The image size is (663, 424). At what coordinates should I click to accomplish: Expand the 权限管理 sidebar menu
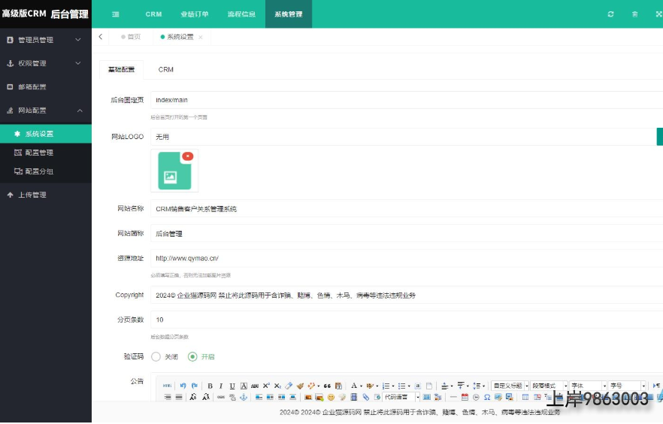(x=45, y=63)
